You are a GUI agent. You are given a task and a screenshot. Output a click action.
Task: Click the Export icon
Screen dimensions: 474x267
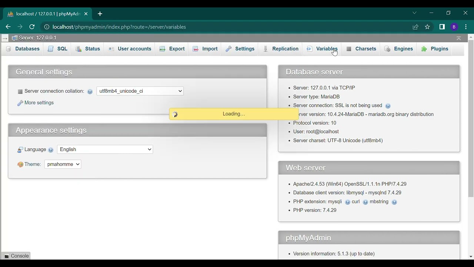click(x=163, y=49)
